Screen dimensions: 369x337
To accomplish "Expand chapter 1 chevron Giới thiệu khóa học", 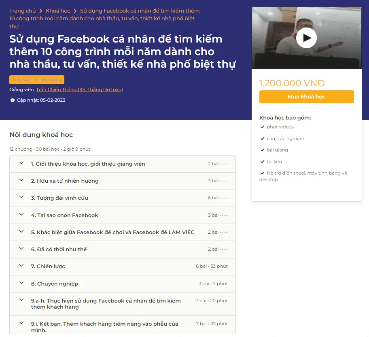I will pyautogui.click(x=21, y=163).
